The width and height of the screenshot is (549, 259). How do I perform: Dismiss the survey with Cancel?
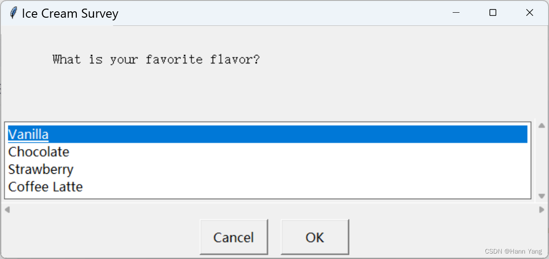[234, 237]
